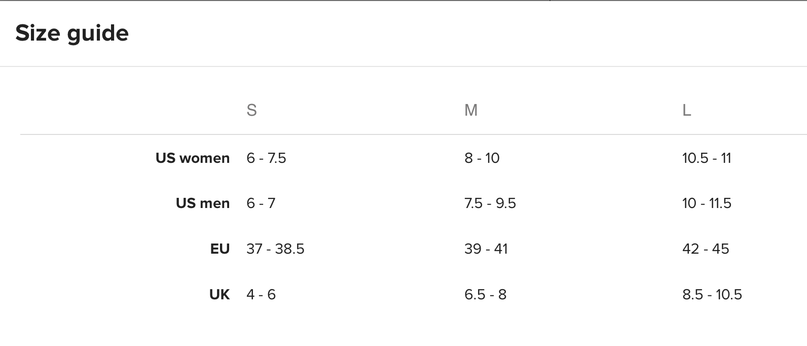Screen dimensions: 807x346
Task: Select EU medium size 39 - 41
Action: tap(486, 249)
